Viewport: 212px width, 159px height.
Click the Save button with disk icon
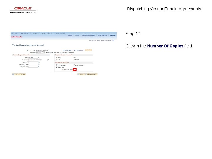(x=15, y=74)
